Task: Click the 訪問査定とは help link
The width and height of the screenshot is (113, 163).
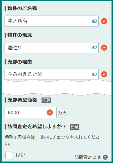Action: (x=88, y=157)
